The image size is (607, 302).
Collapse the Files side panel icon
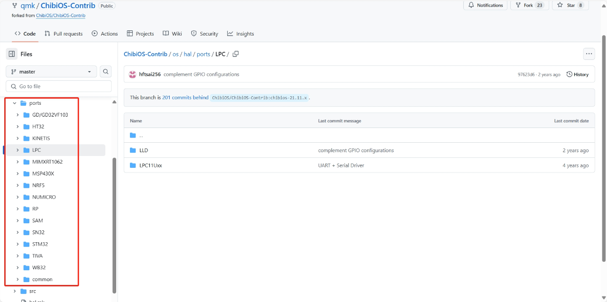click(x=12, y=54)
